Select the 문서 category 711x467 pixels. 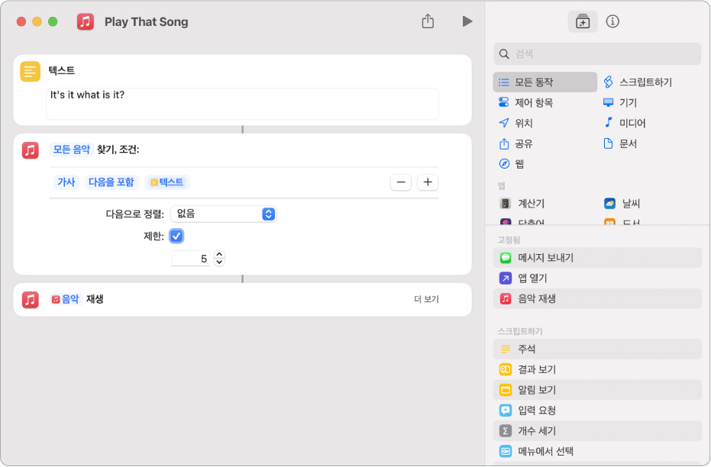pyautogui.click(x=620, y=143)
